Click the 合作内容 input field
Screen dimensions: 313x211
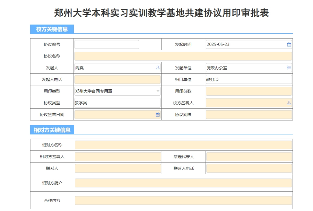pyautogui.click(x=183, y=201)
